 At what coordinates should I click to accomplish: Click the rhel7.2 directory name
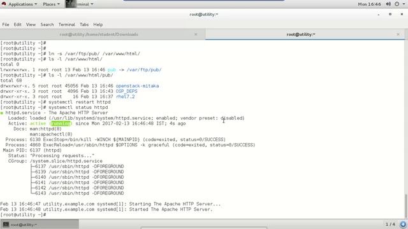125,97
